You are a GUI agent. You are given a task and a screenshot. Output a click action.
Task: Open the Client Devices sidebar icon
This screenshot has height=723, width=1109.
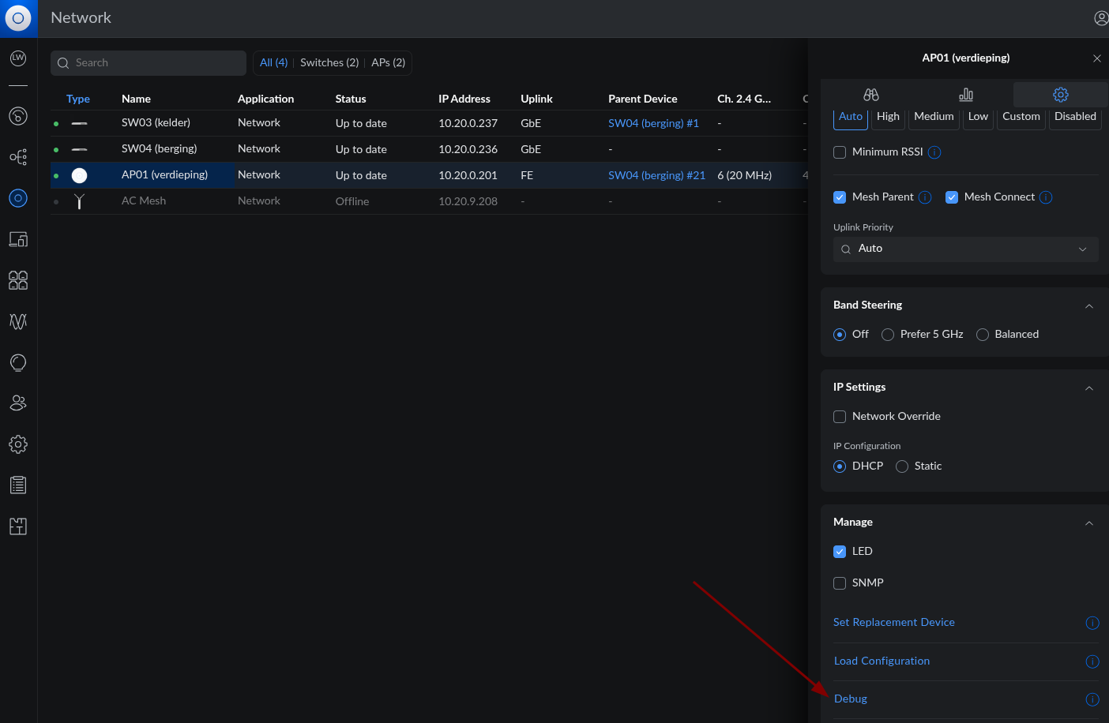(18, 239)
